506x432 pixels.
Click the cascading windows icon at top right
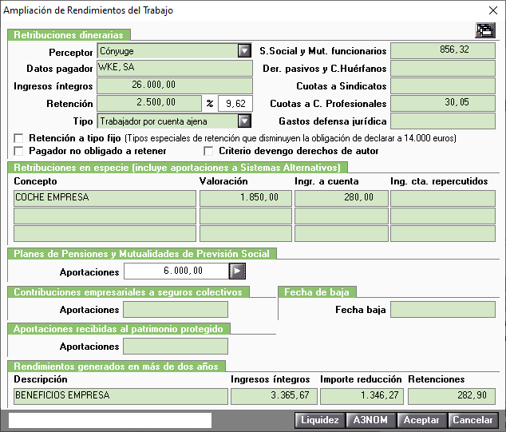[x=485, y=30]
